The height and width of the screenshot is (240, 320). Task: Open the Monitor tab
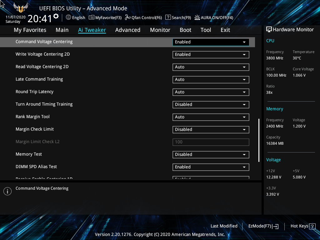coord(160,30)
